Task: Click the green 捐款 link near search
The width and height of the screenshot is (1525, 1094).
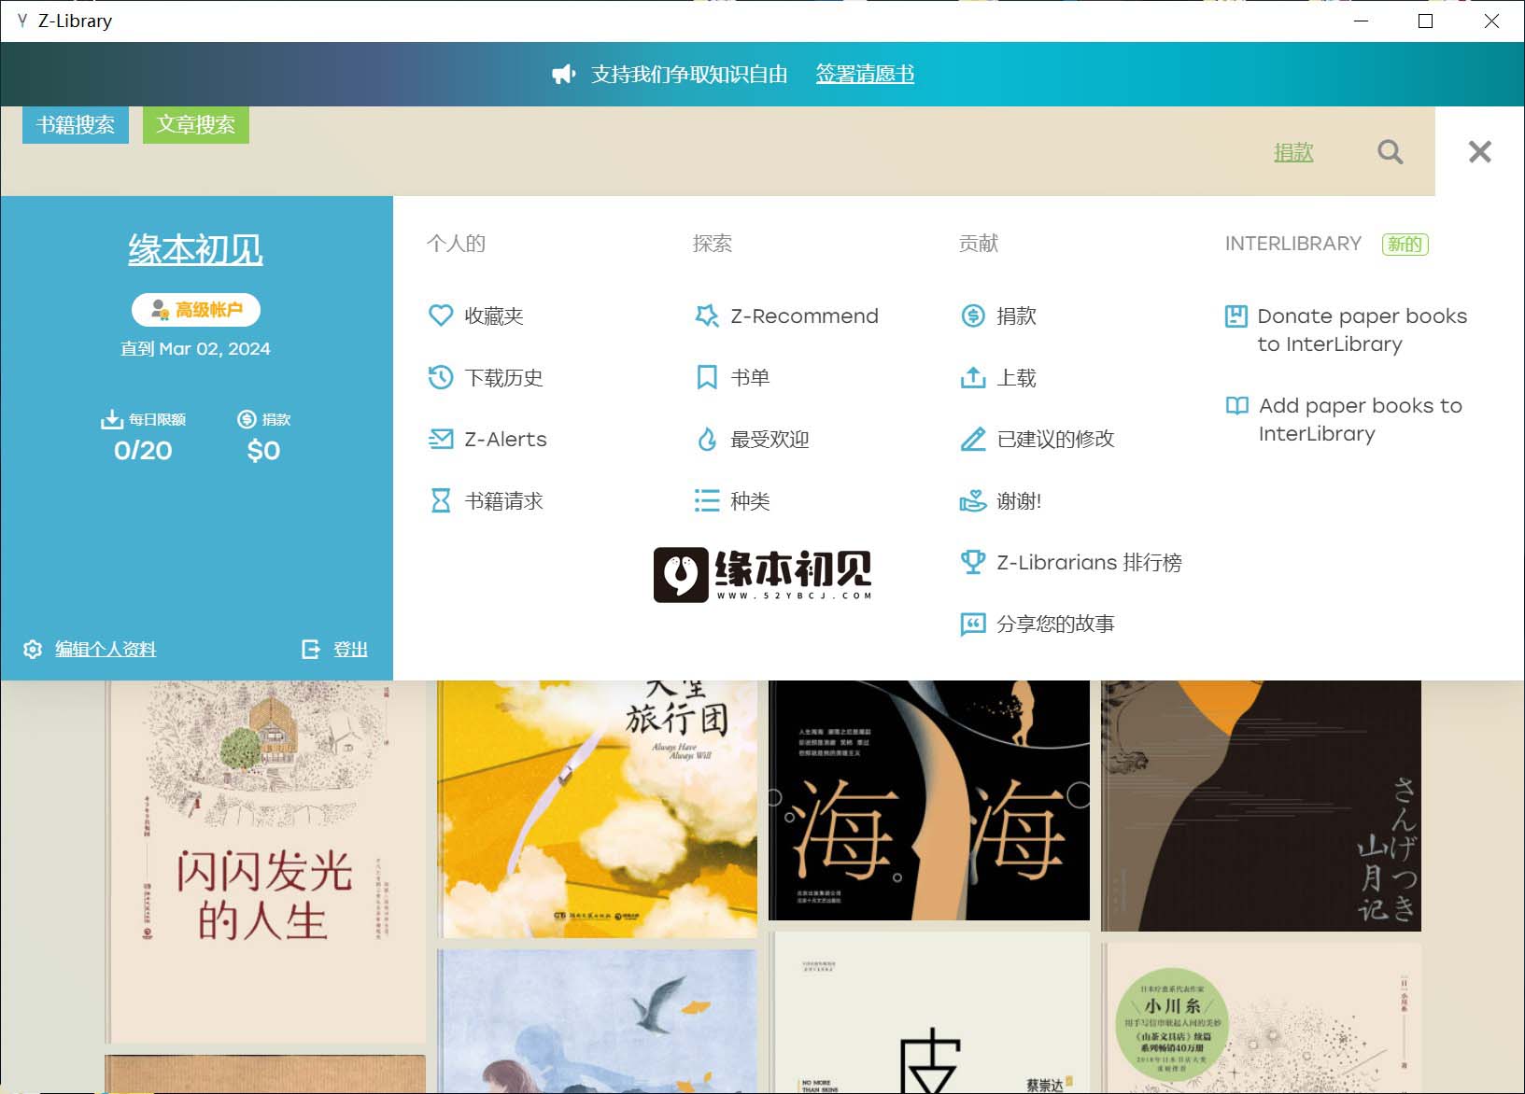Action: click(1293, 151)
